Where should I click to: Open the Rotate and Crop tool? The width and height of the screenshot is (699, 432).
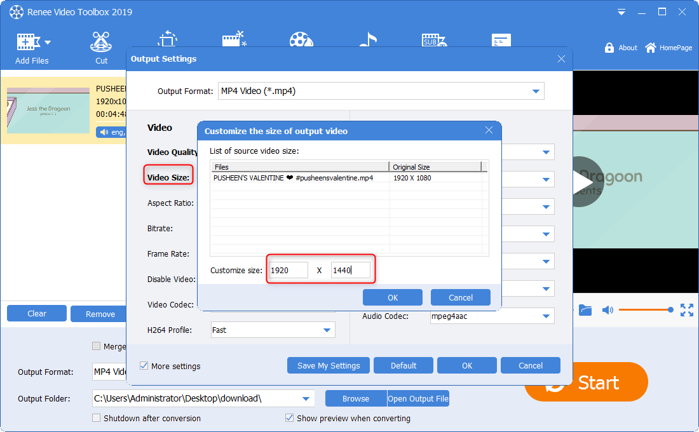(x=166, y=39)
